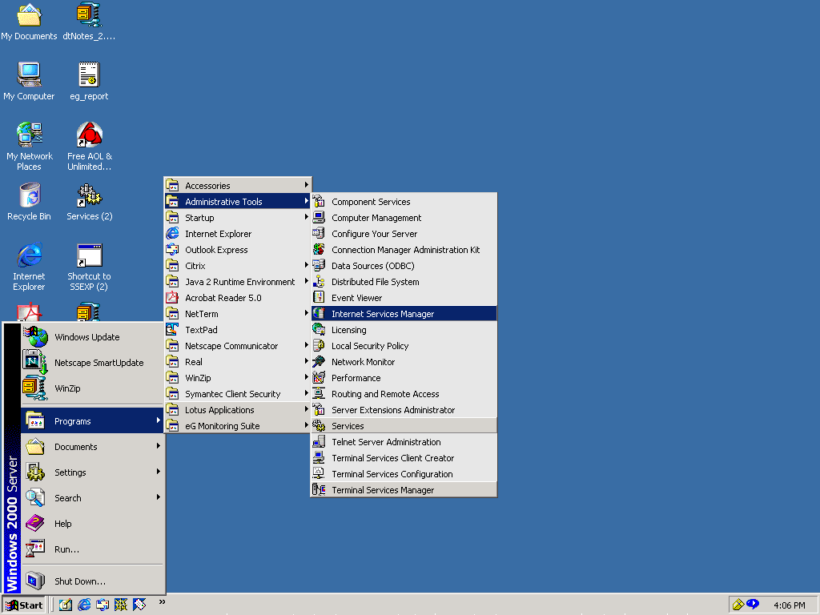Launch Internet Explorer from Programs menu
Viewport: 820px width, 615px height.
tap(238, 234)
